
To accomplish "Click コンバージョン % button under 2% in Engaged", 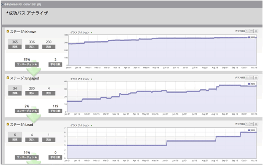I will [27, 111].
